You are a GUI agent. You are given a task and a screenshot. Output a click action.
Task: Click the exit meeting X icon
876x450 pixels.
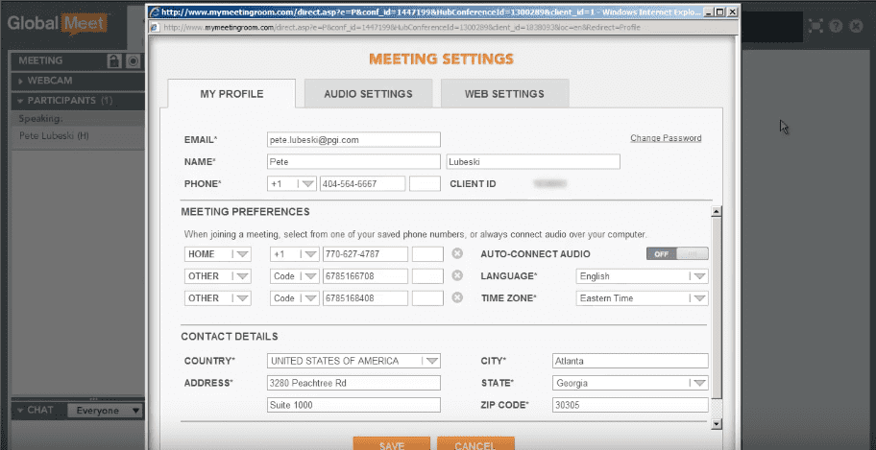click(x=856, y=26)
